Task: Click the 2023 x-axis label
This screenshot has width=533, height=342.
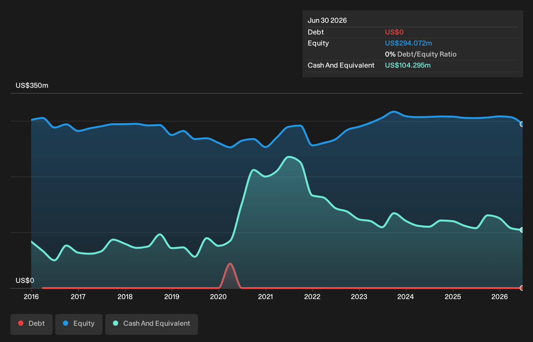Action: [x=359, y=297]
